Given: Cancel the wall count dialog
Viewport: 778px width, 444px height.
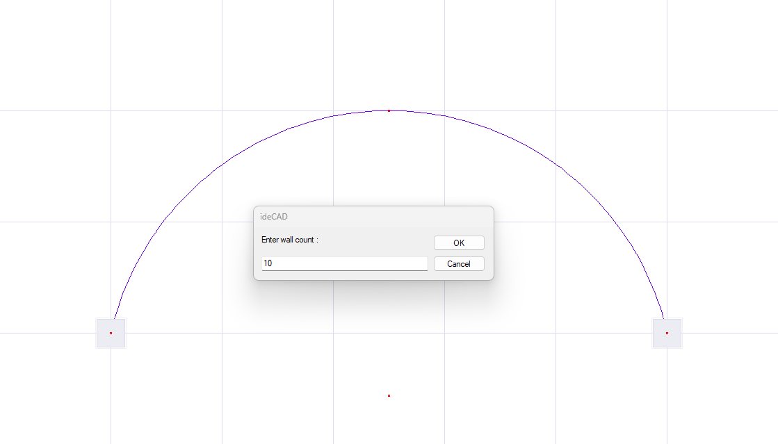Looking at the screenshot, I should (459, 264).
